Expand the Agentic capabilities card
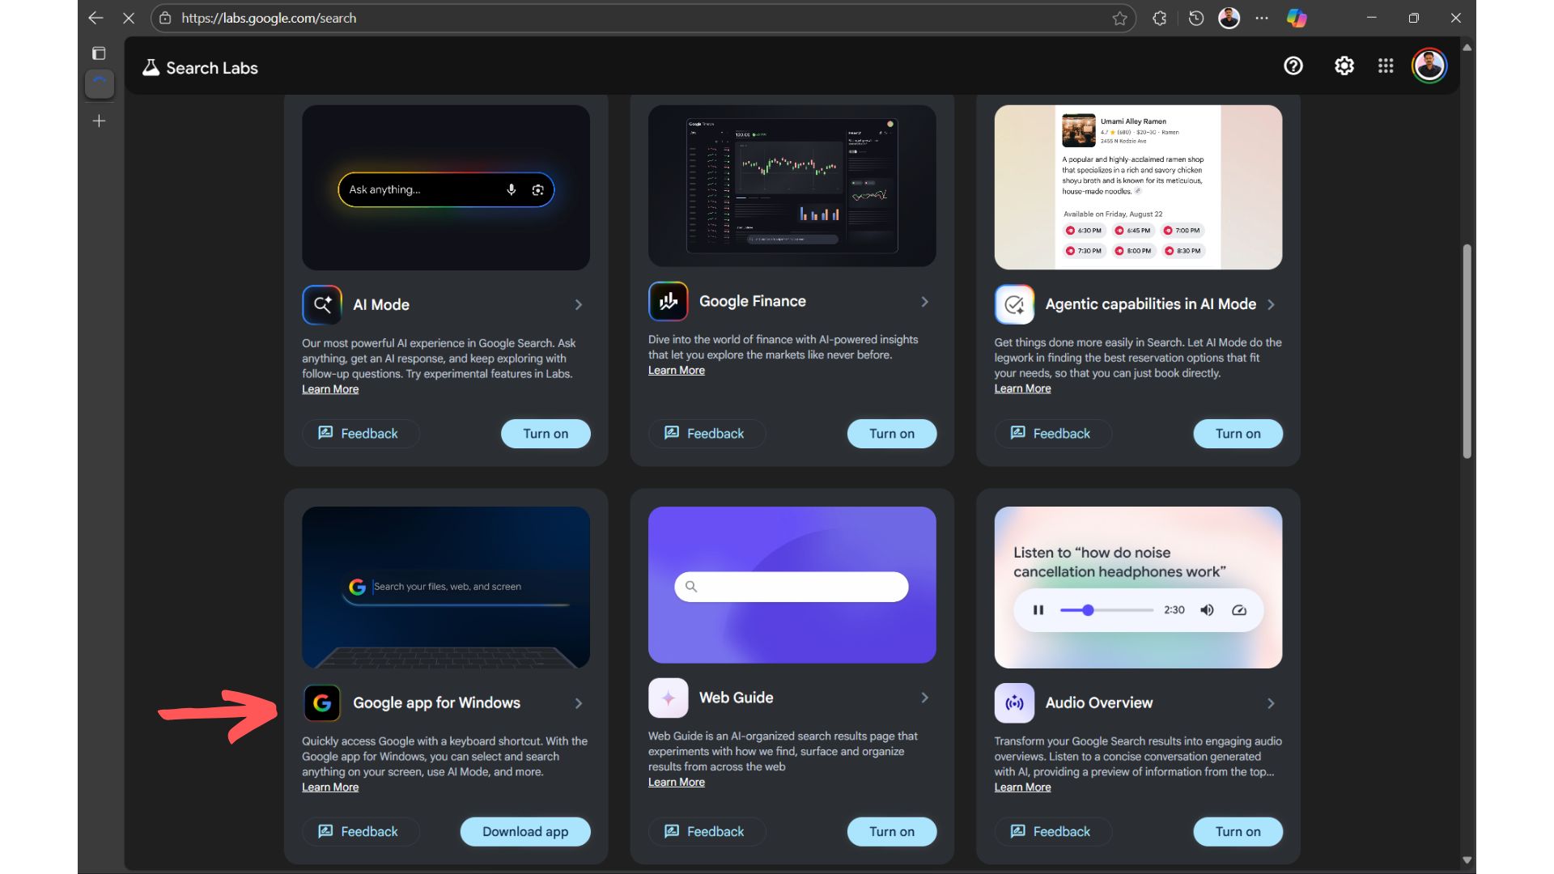 point(1272,305)
